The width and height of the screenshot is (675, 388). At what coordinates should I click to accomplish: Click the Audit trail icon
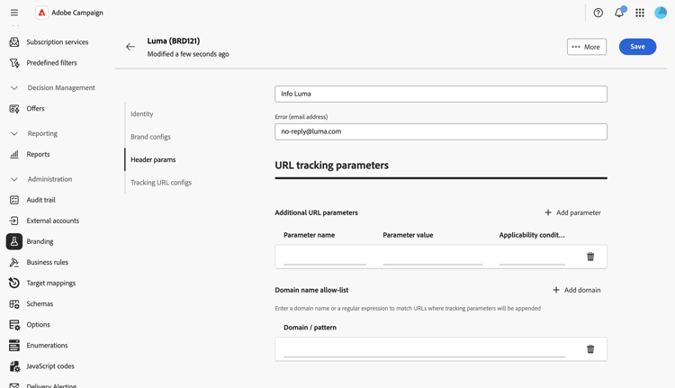coord(14,200)
